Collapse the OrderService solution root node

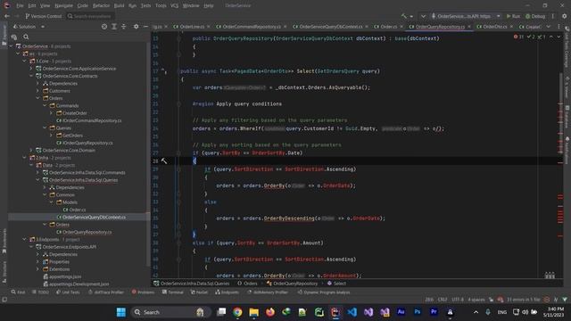[11, 46]
